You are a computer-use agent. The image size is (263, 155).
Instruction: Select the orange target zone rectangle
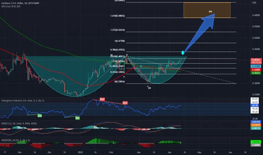pos(207,10)
